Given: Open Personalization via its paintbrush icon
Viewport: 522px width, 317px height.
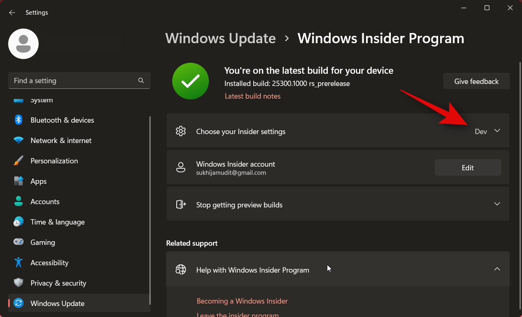Looking at the screenshot, I should click(x=18, y=161).
